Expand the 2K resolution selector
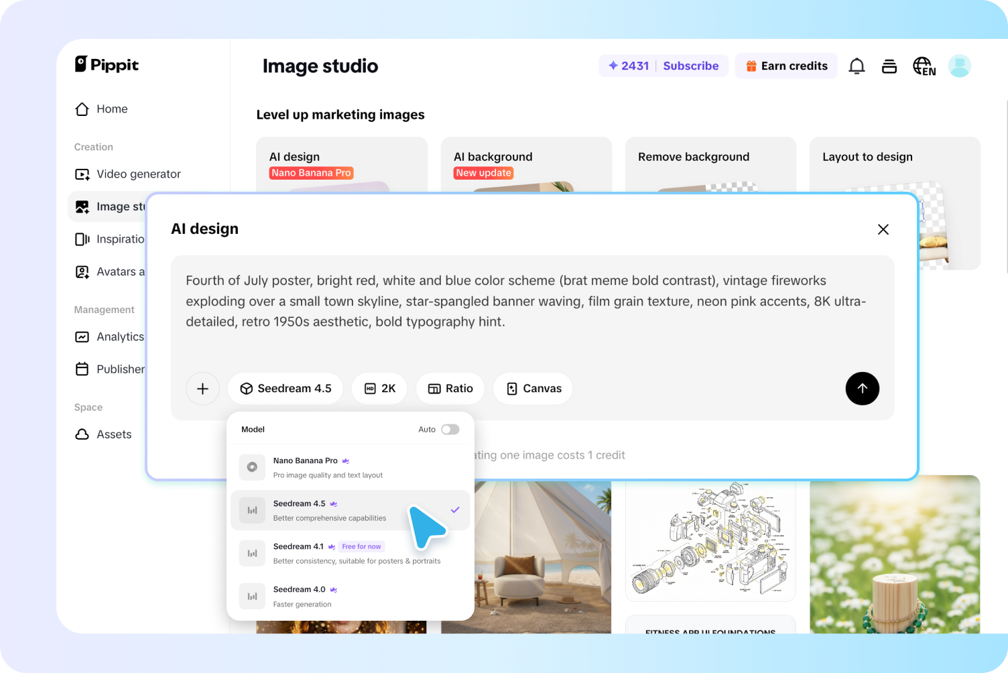This screenshot has width=1008, height=673. tap(379, 389)
